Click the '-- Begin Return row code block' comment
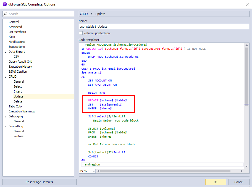 click(x=113, y=120)
